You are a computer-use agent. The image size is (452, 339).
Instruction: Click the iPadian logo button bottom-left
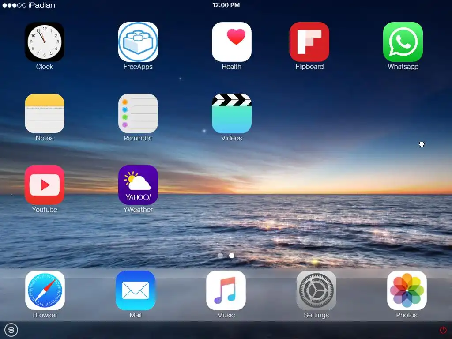pyautogui.click(x=11, y=330)
